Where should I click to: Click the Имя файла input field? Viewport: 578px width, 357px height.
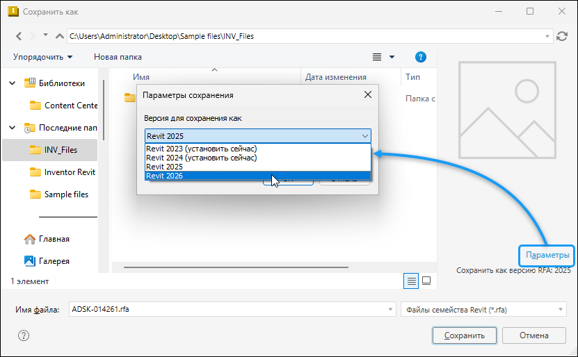pos(228,310)
